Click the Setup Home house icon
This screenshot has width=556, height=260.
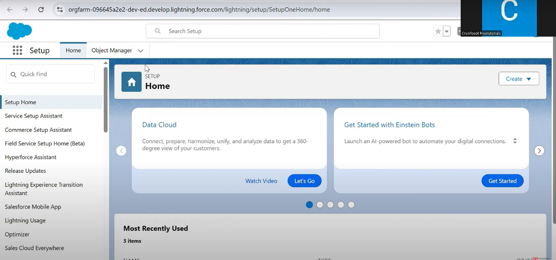pyautogui.click(x=131, y=82)
